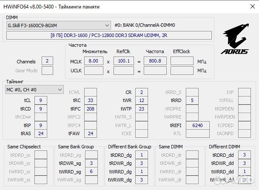Click the tRDRD_dg value 1

pos(142,155)
